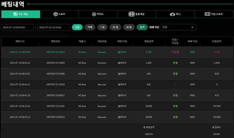Click the gamepad icon for 미니

point(172,14)
